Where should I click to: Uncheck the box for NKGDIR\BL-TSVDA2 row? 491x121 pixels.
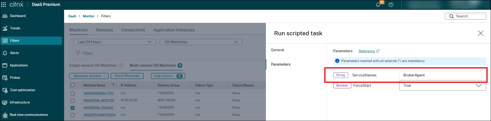[x=73, y=108]
